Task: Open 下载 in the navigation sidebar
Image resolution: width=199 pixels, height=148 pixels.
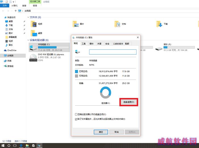Action: pos(11,25)
